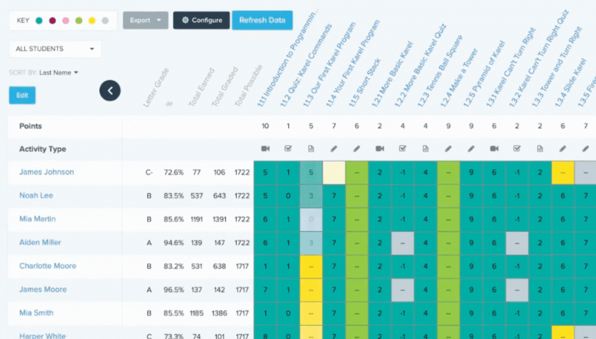This screenshot has width=596, height=339.
Task: Click the pencil icon for Slide Karel
Action: [563, 149]
